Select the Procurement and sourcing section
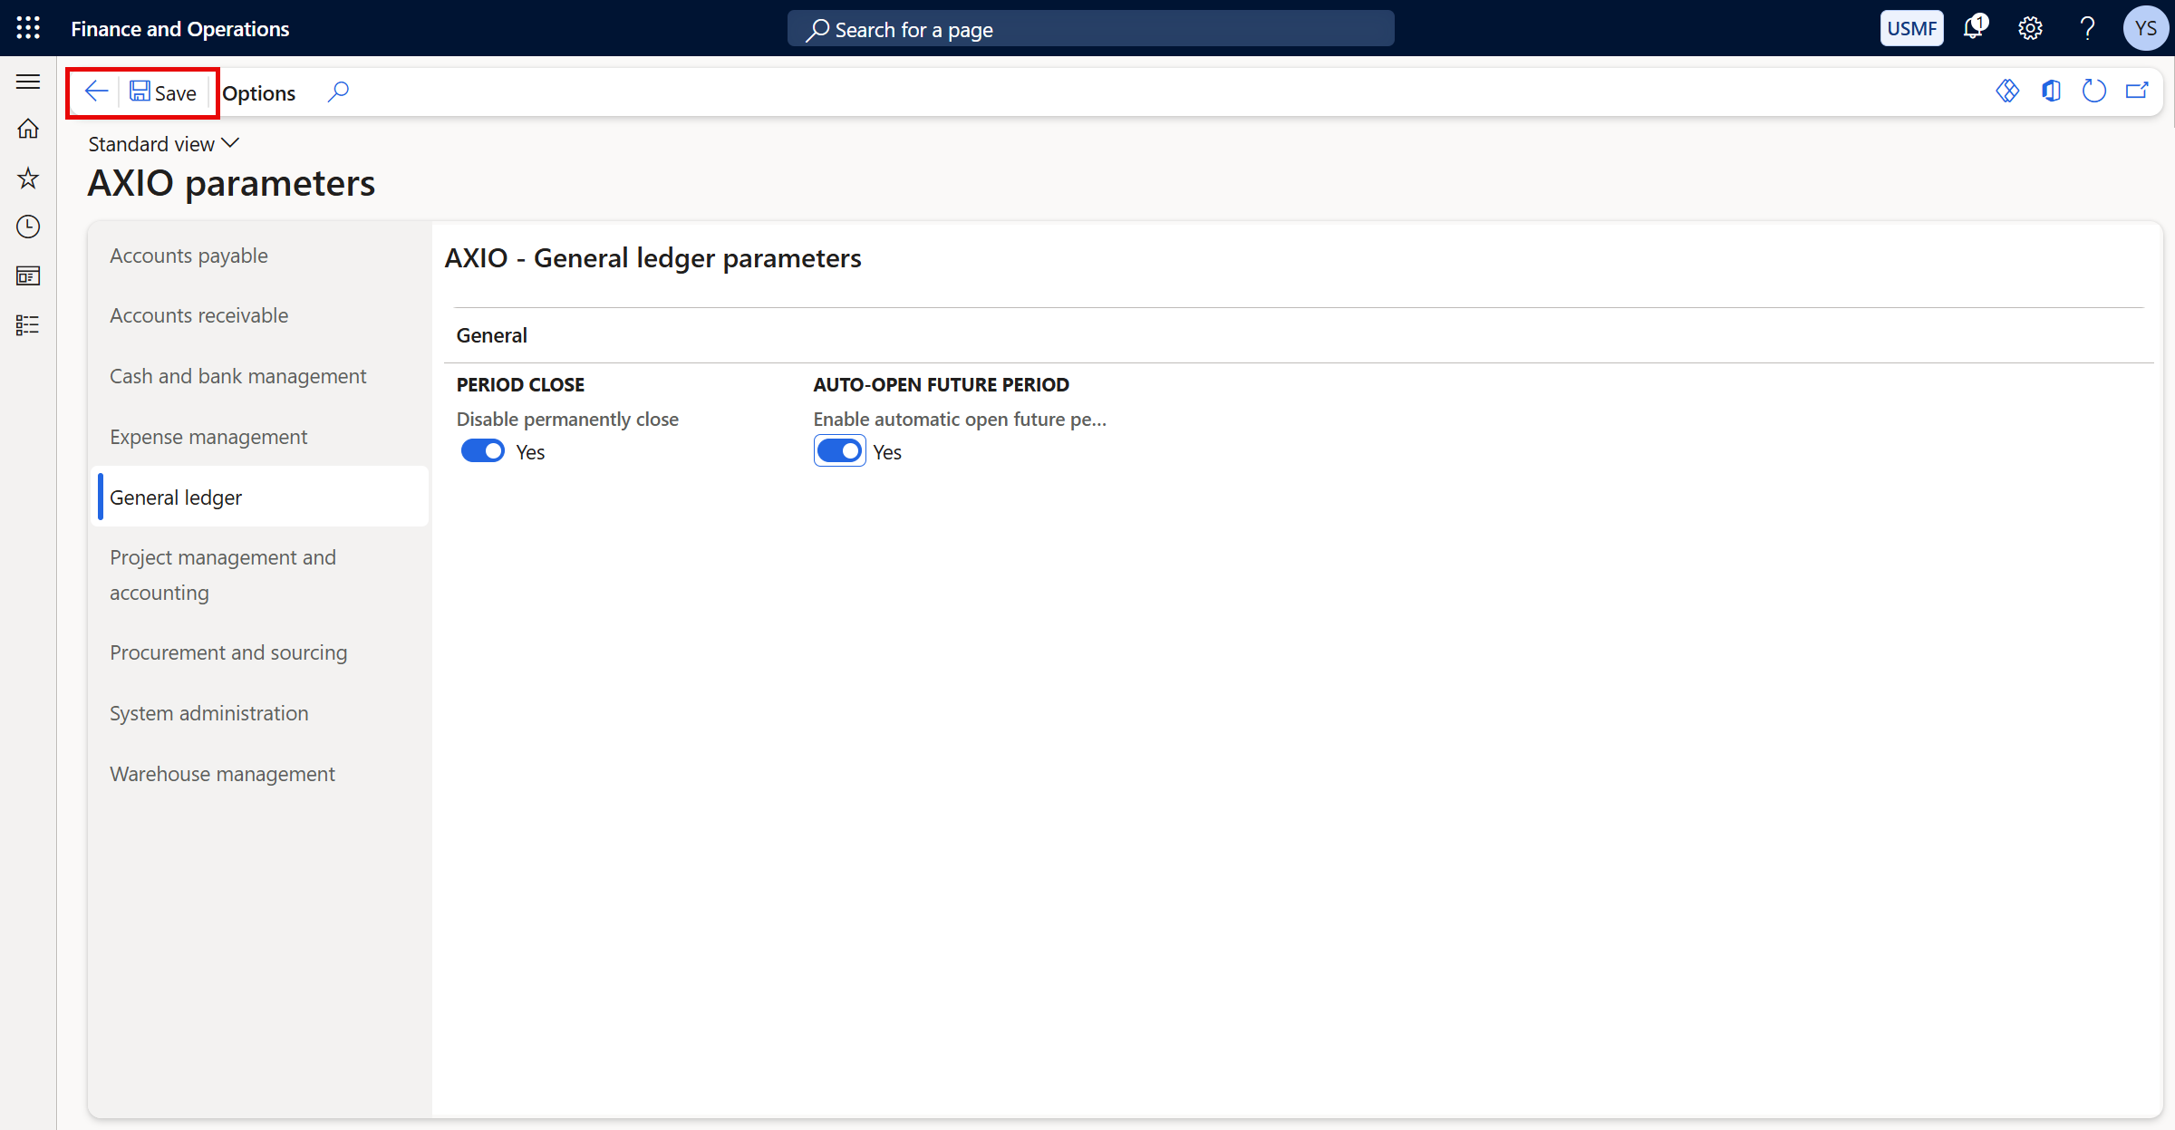The width and height of the screenshot is (2175, 1130). click(228, 652)
